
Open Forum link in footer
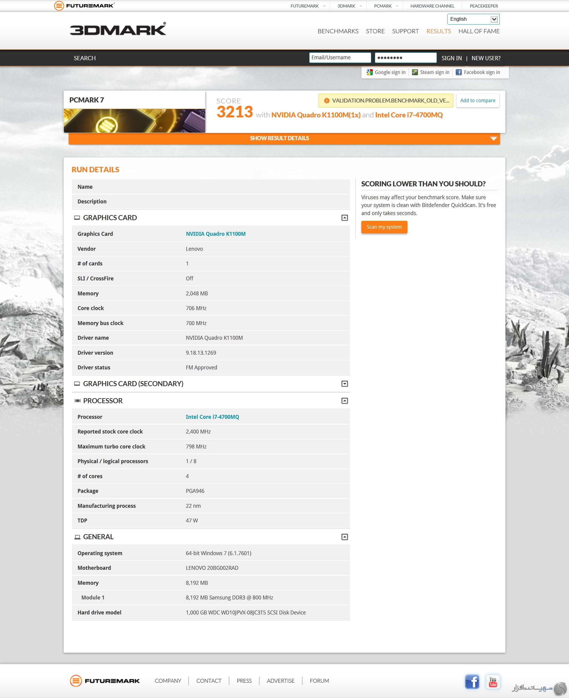click(x=319, y=681)
